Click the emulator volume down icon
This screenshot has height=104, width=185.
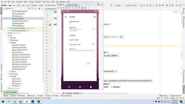64,8
